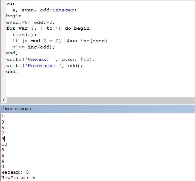Click the standalone 'begin' keyword line
The height and width of the screenshot is (181, 195).
point(14,16)
